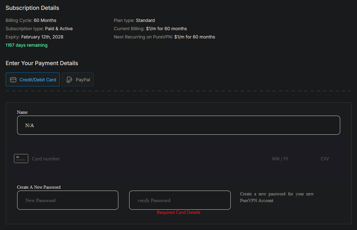The height and width of the screenshot is (230, 357).
Task: Click the MM / YY expiry field
Action: pyautogui.click(x=280, y=159)
